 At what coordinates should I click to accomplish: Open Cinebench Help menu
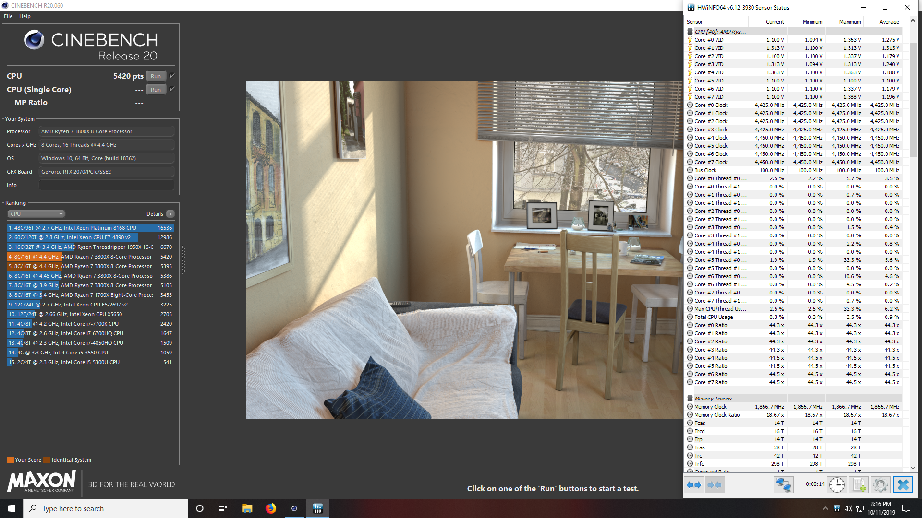pos(25,16)
